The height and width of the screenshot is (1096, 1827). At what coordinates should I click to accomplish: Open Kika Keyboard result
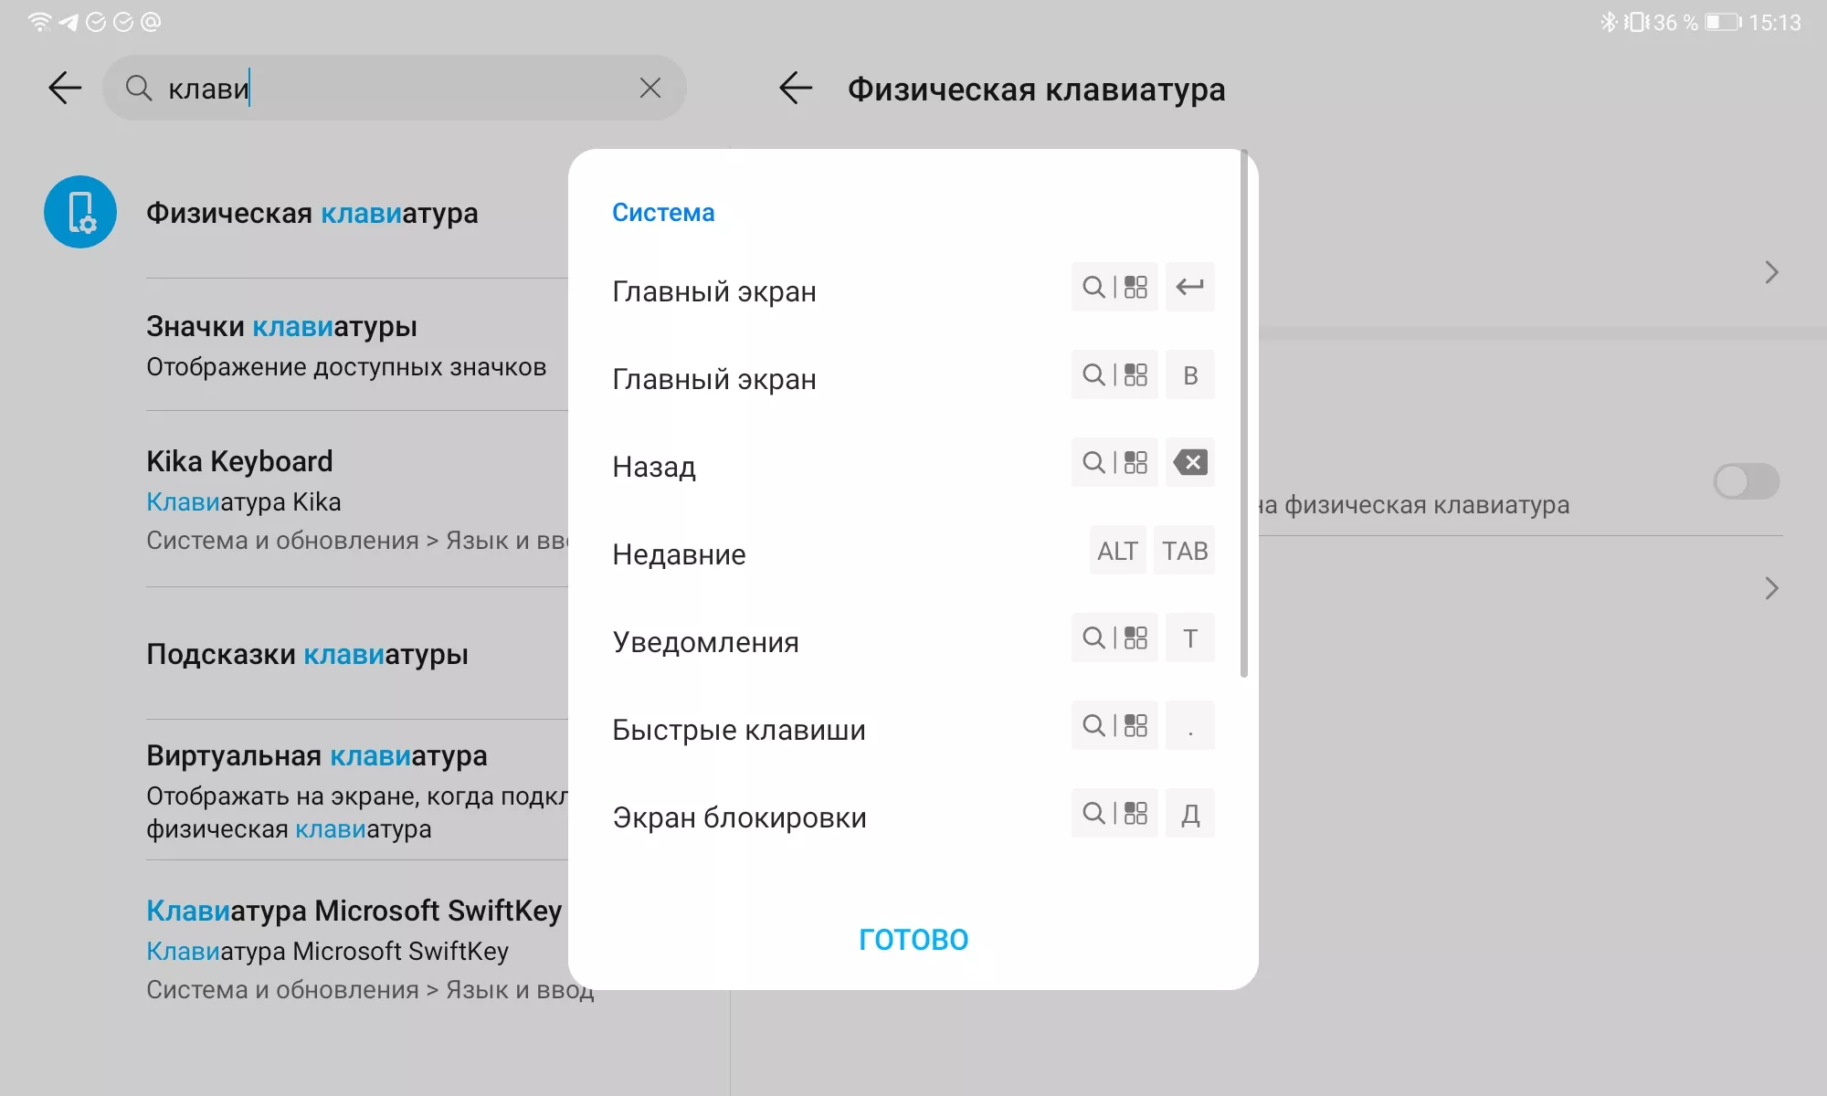(x=356, y=500)
